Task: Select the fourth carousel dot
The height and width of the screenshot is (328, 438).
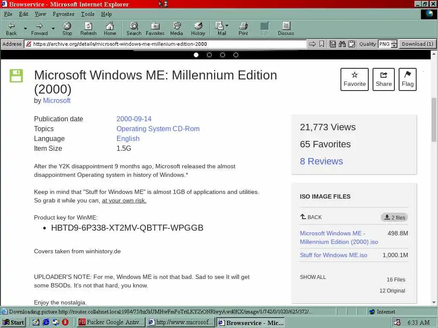Action: click(236, 55)
